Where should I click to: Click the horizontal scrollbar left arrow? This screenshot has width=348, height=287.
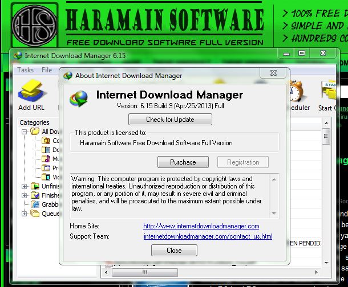[106, 272]
